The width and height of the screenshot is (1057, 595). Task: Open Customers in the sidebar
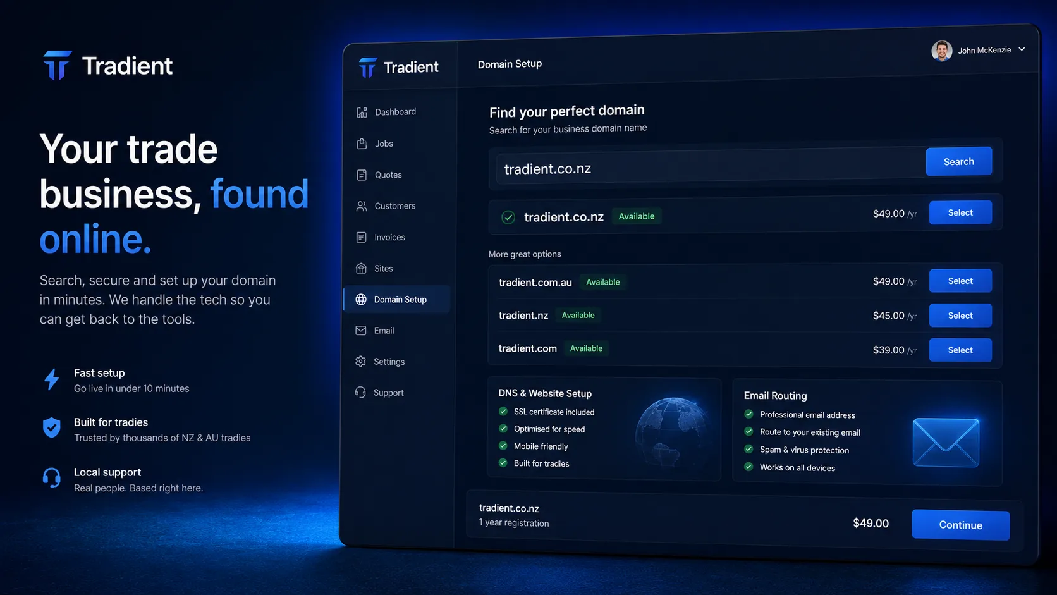[395, 206]
